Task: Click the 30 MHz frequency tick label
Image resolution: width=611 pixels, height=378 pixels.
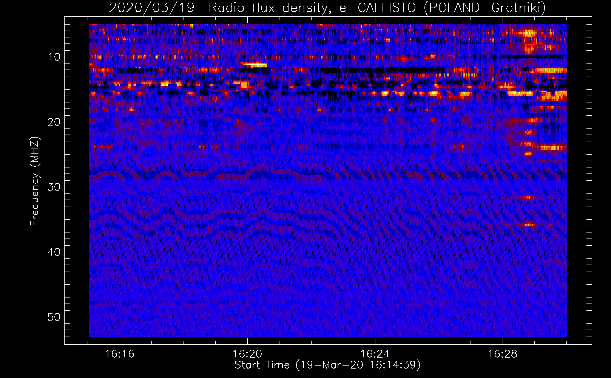Action: coord(54,187)
